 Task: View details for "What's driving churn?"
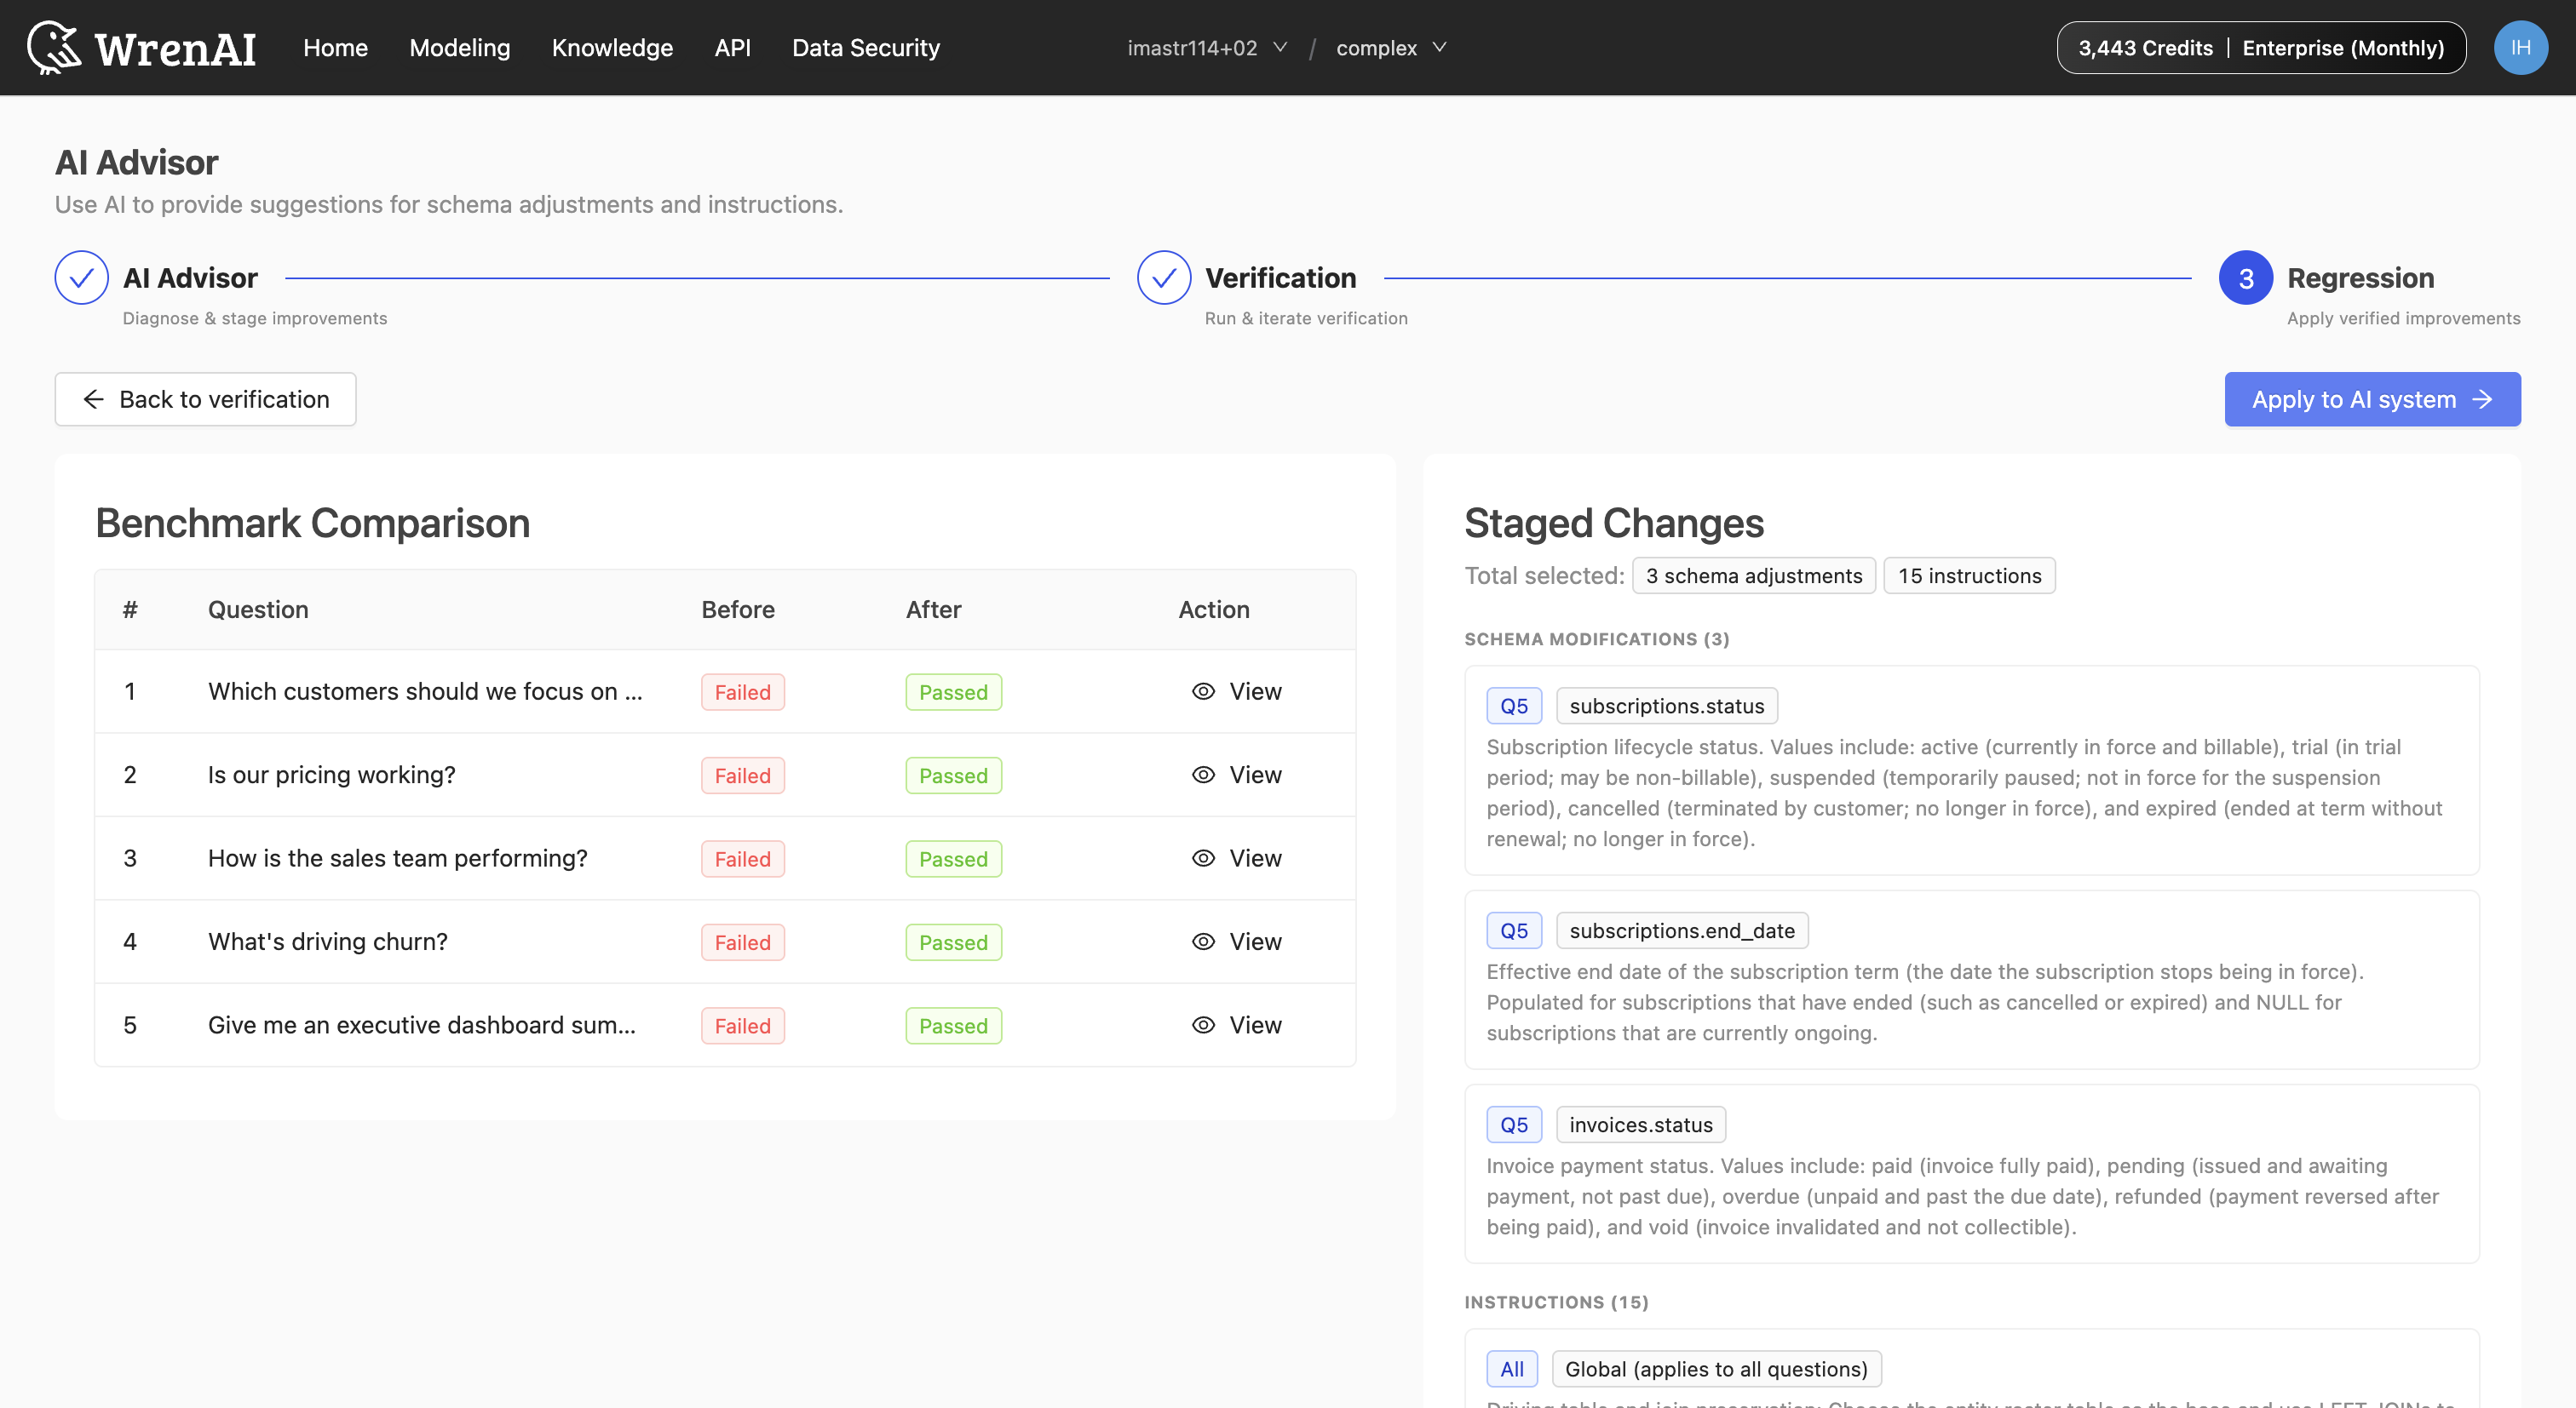[x=1237, y=942]
